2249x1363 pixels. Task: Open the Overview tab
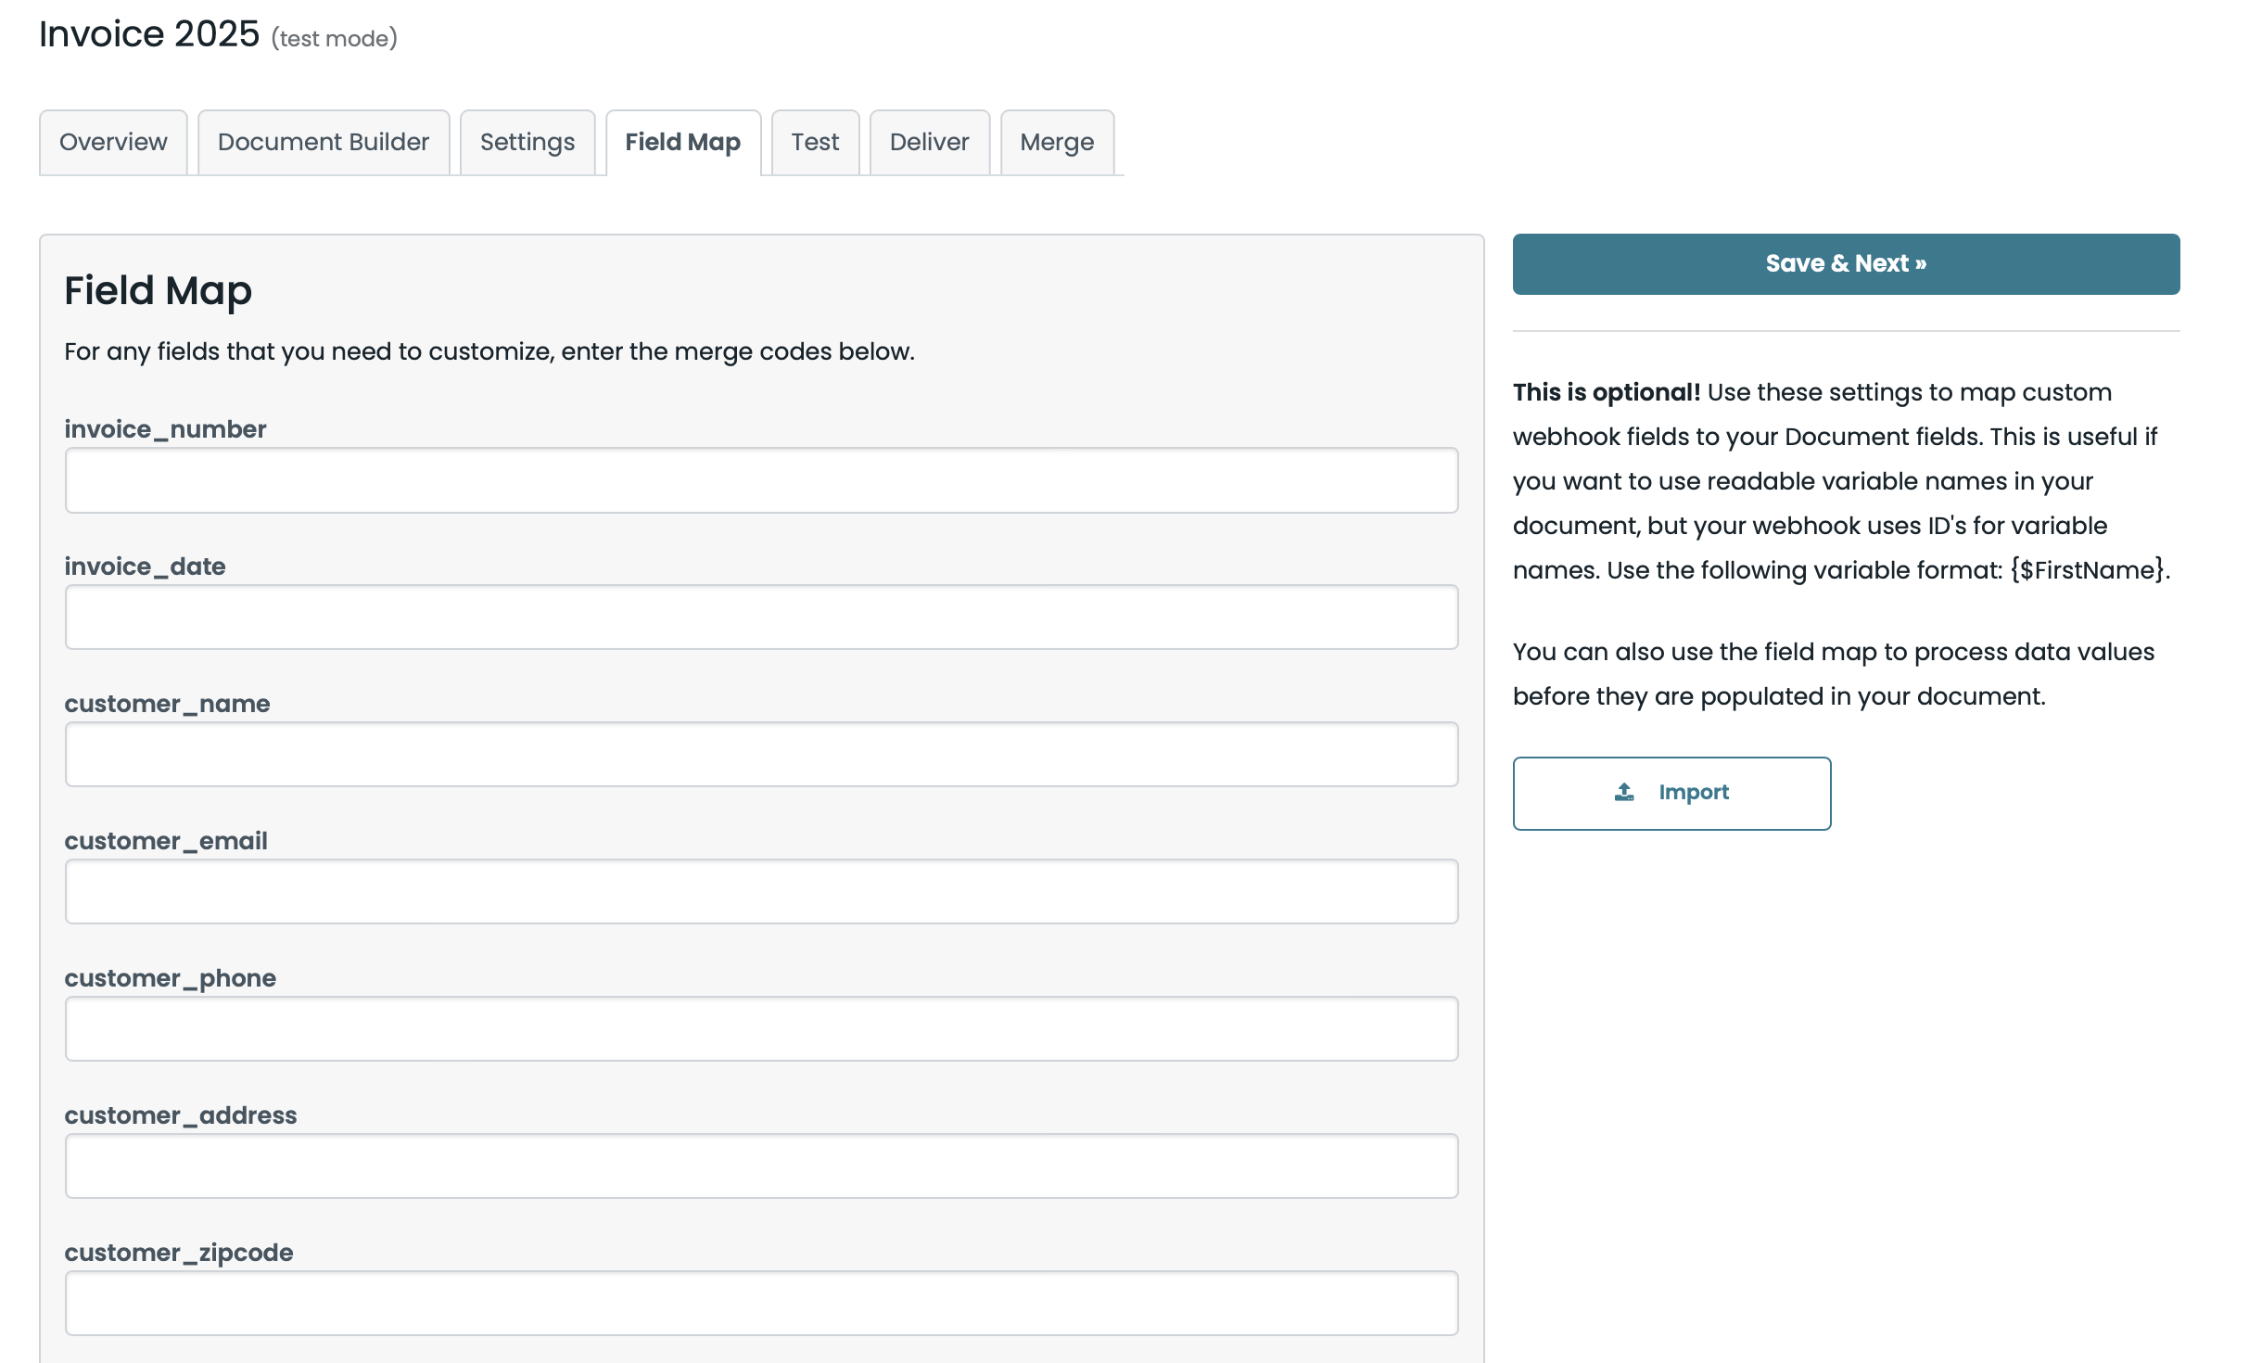pyautogui.click(x=113, y=142)
